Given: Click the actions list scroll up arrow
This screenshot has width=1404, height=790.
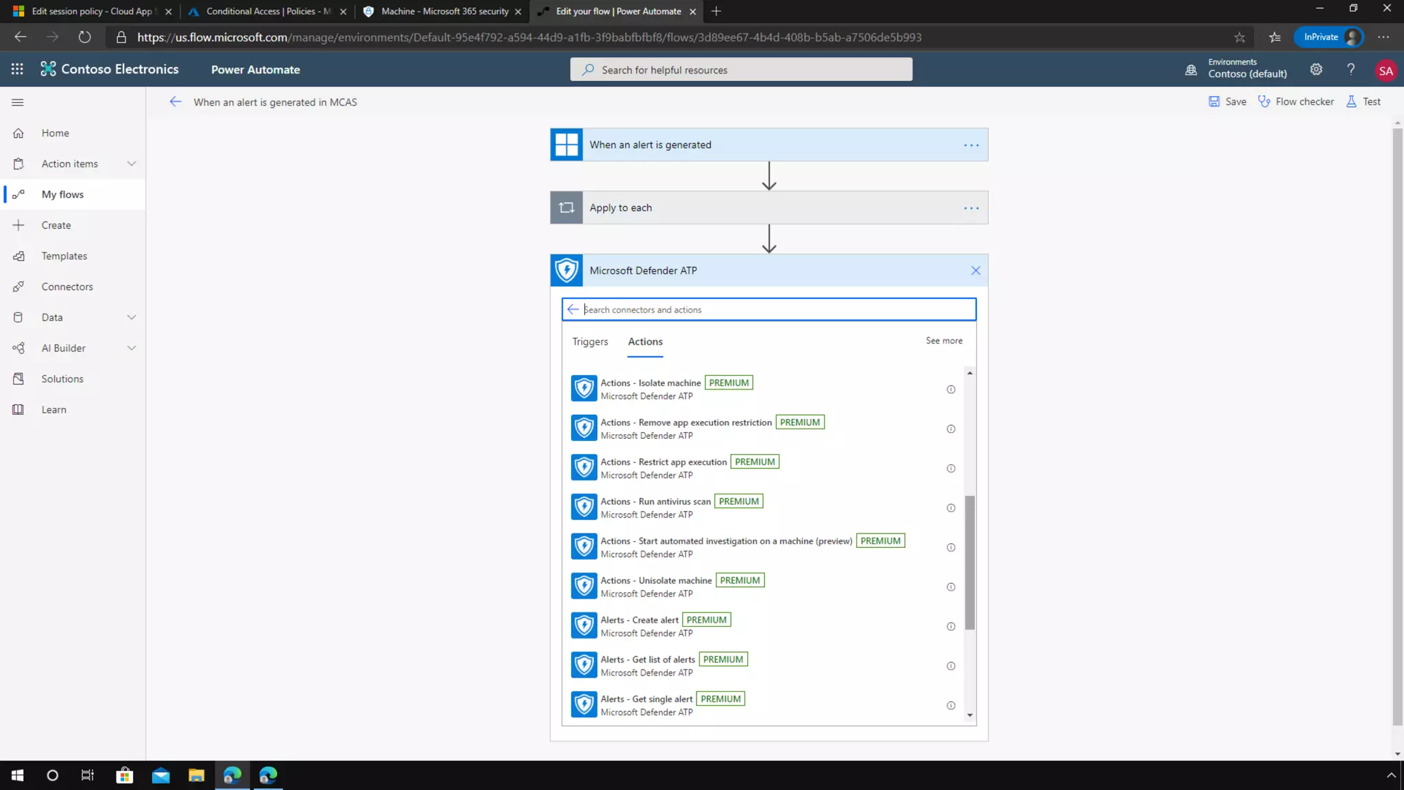Looking at the screenshot, I should [x=969, y=373].
